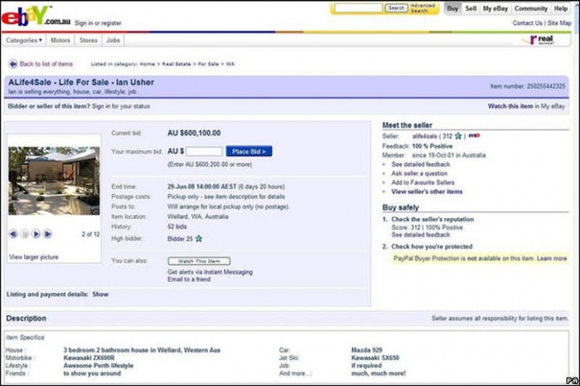
Task: Click the Watch This Item button
Action: click(x=199, y=261)
